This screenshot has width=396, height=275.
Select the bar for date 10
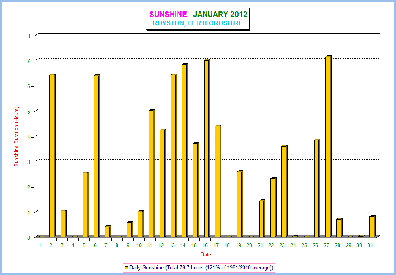pyautogui.click(x=141, y=224)
